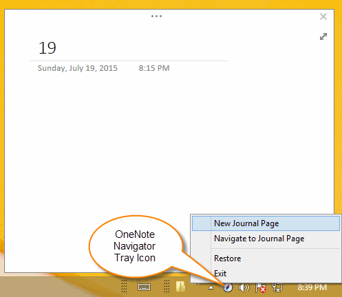342x297 pixels.
Task: Open the network status tray icon
Action: click(277, 287)
